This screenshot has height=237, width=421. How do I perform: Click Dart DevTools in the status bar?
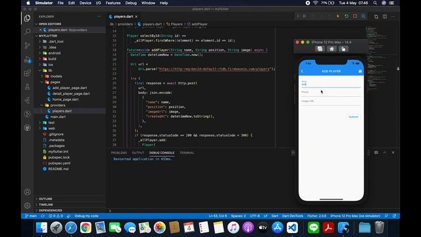[292, 216]
